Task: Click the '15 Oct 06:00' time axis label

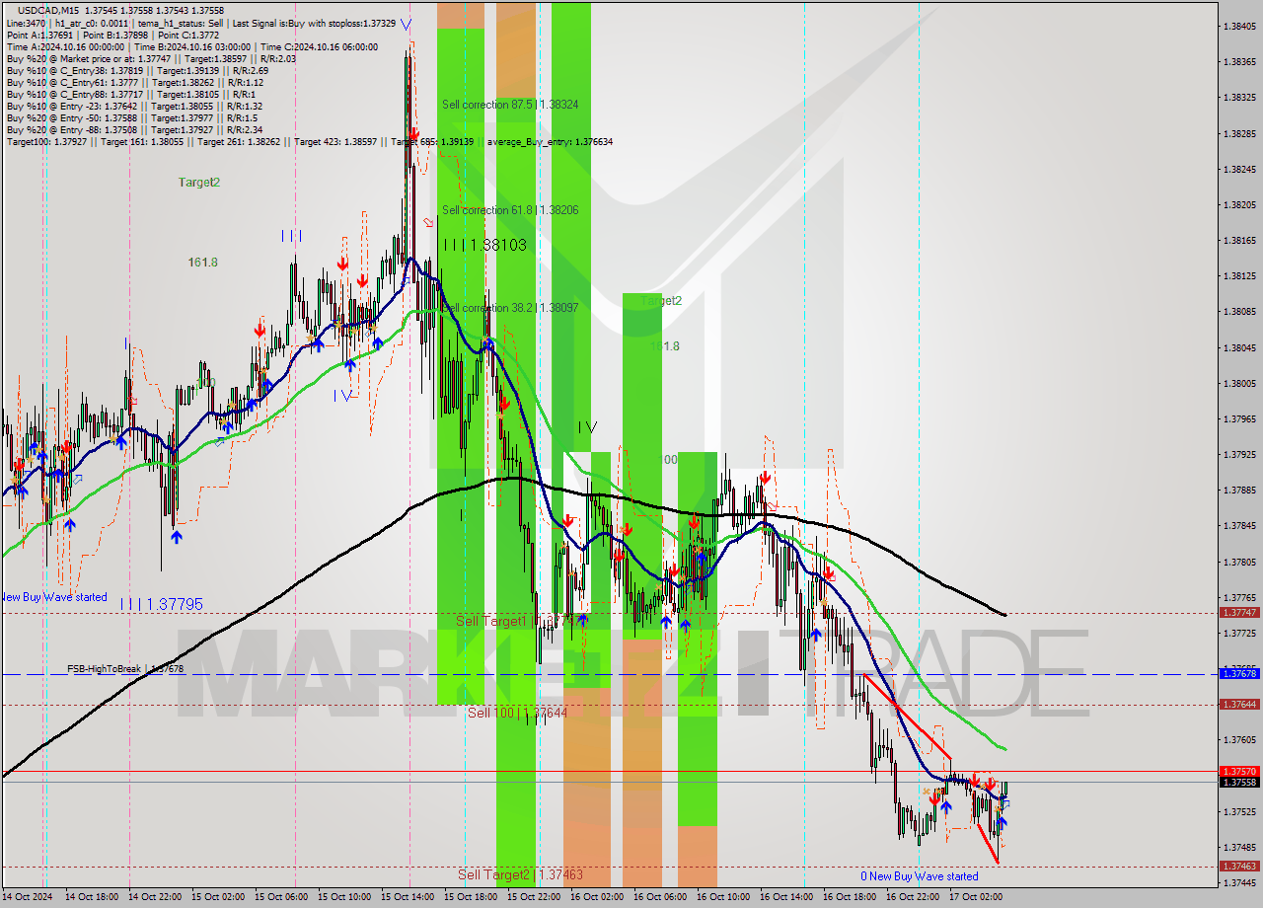Action: pos(283,897)
